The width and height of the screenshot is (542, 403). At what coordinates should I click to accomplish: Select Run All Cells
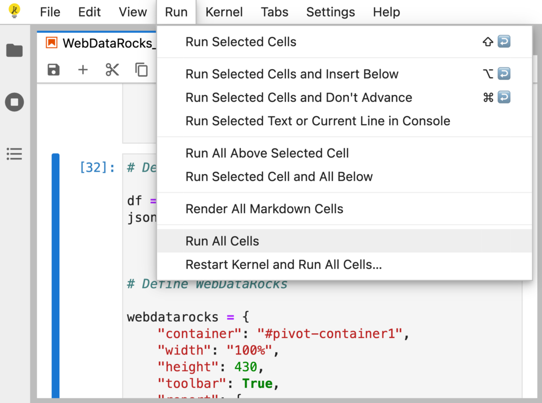(222, 241)
